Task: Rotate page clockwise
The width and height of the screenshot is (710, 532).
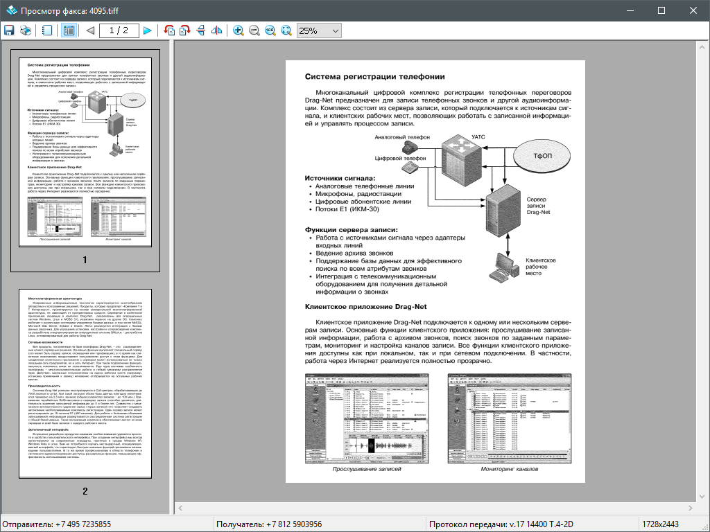Action: [184, 30]
